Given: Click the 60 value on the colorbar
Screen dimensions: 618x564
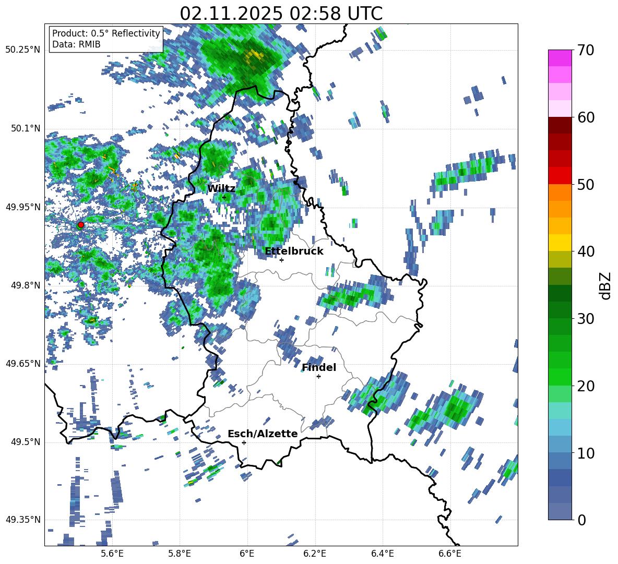Looking at the screenshot, I should click(x=586, y=117).
